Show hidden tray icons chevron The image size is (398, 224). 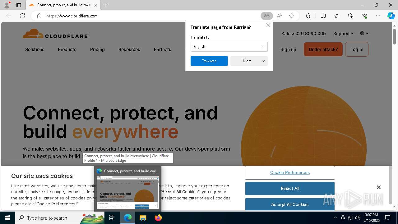pyautogui.click(x=335, y=218)
